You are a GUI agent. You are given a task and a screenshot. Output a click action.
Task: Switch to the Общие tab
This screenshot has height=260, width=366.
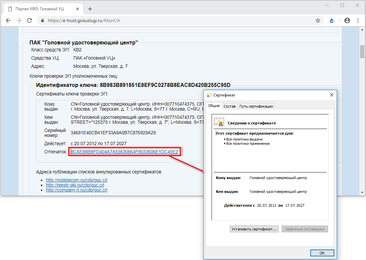pos(214,106)
